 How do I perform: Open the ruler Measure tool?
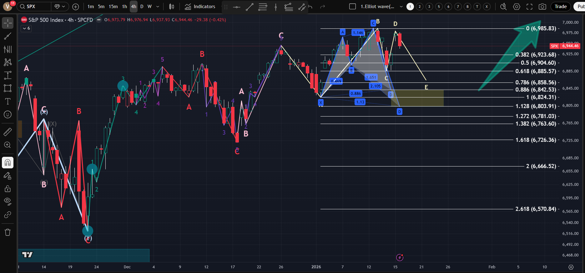pos(8,132)
